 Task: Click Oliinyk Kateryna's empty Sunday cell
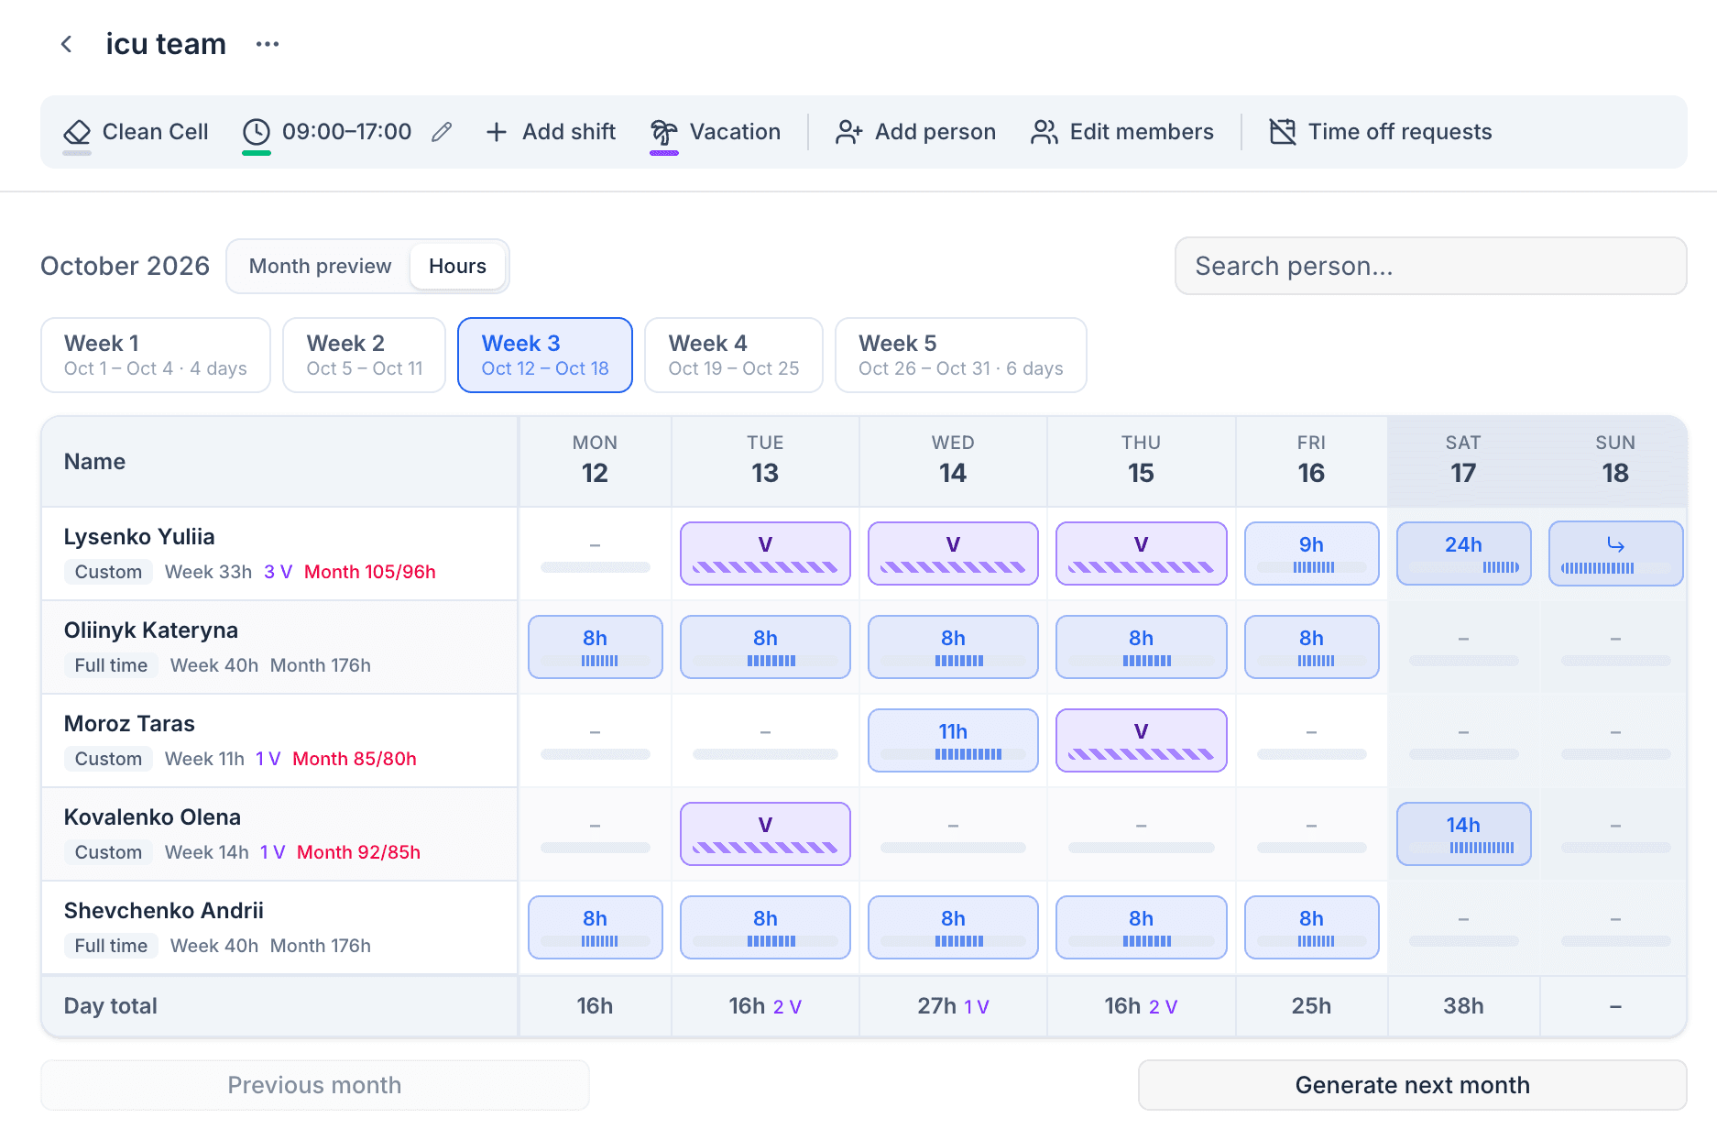pos(1616,647)
